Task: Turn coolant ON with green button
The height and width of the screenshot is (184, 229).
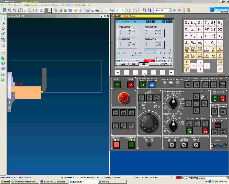Action: (x=215, y=99)
